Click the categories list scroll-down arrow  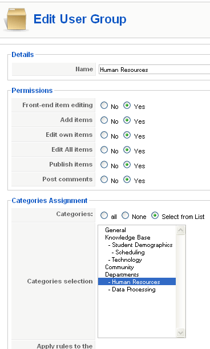coord(180,333)
